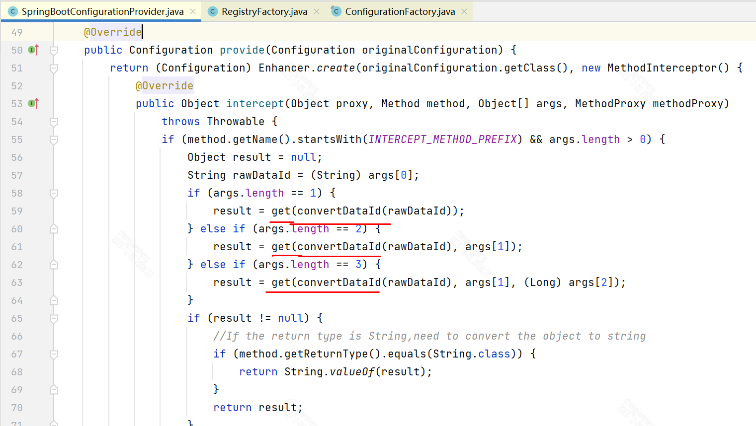
Task: Click line number 61 in the gutter
Action: pyautogui.click(x=17, y=247)
